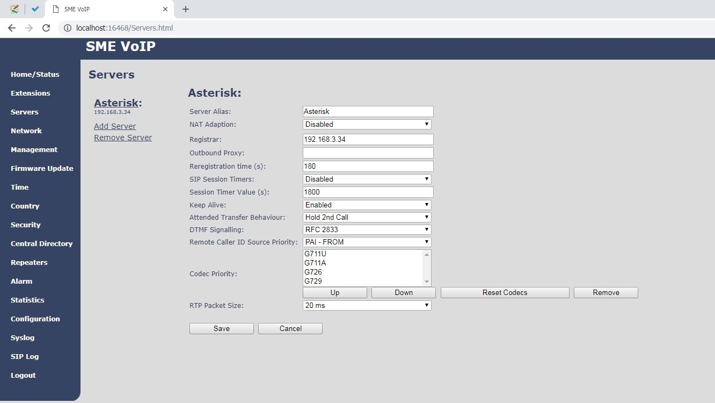Viewport: 715px width, 403px height.
Task: Open SIP Session Timers dropdown
Action: (x=367, y=179)
